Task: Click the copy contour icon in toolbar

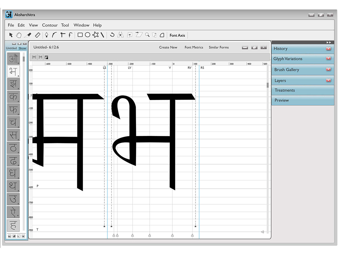Action: pos(154,35)
